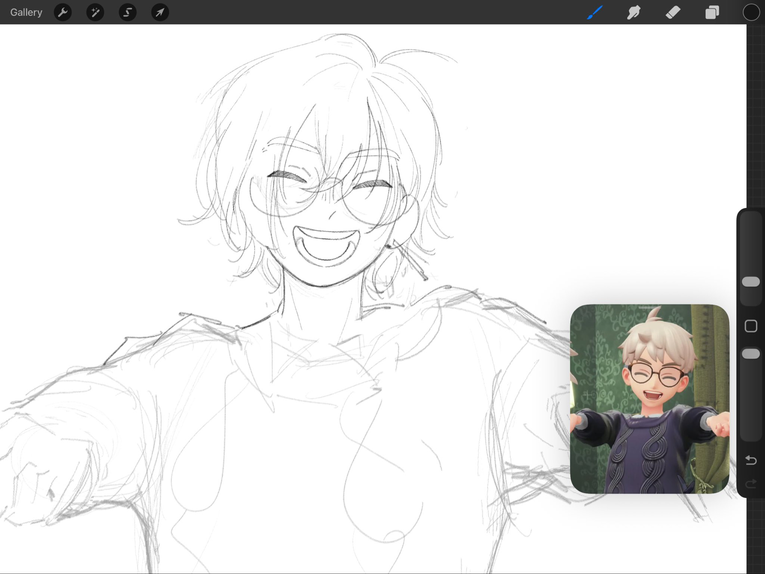Tap the Redo arrow in sidebar
The height and width of the screenshot is (574, 765).
[x=751, y=484]
